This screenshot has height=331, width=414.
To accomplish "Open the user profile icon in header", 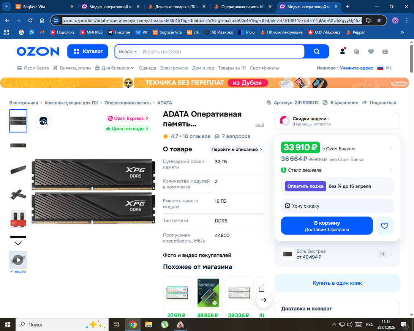I will (343, 51).
